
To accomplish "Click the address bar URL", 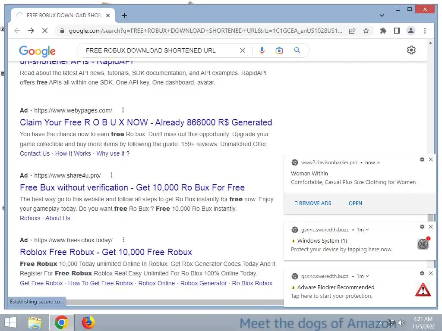I will pyautogui.click(x=205, y=31).
